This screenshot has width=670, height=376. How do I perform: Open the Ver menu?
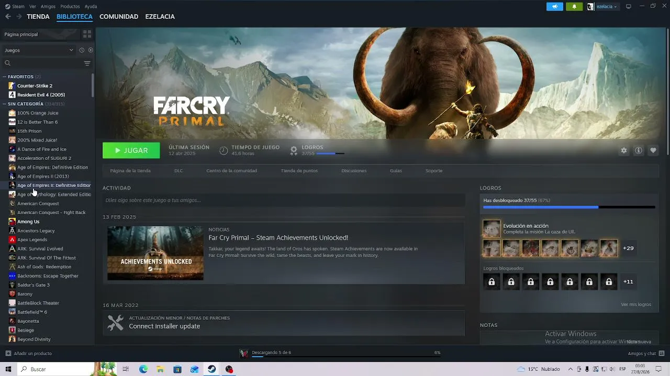pyautogui.click(x=33, y=6)
